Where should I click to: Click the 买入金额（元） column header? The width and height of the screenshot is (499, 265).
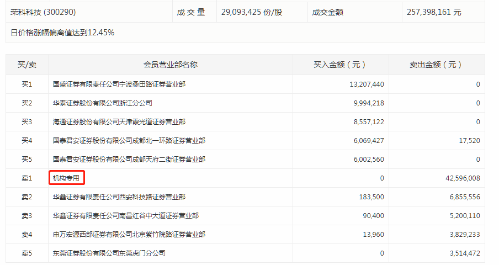point(339,65)
